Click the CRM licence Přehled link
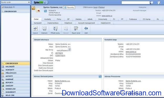 pos(102,7)
